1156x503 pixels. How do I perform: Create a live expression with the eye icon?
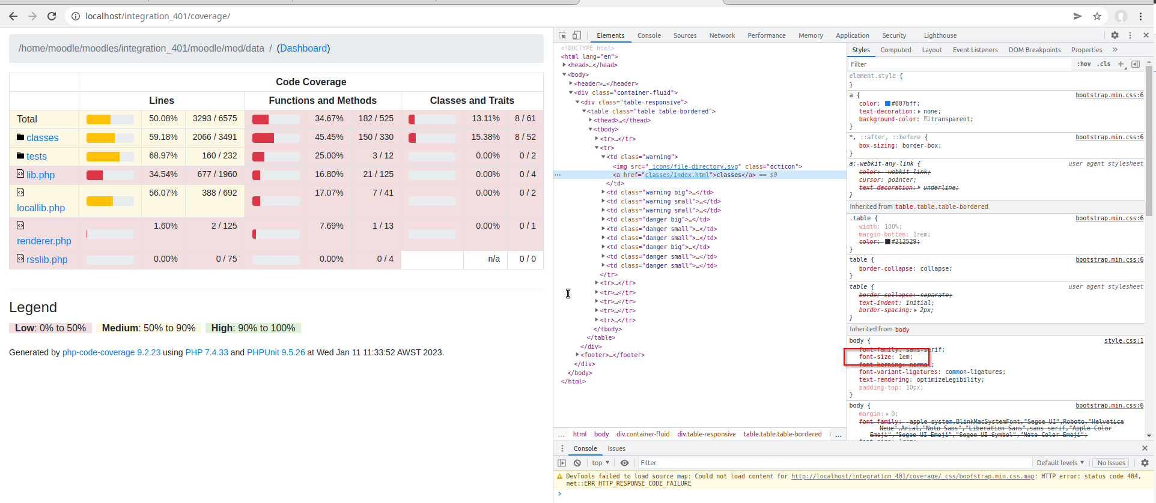click(x=625, y=463)
